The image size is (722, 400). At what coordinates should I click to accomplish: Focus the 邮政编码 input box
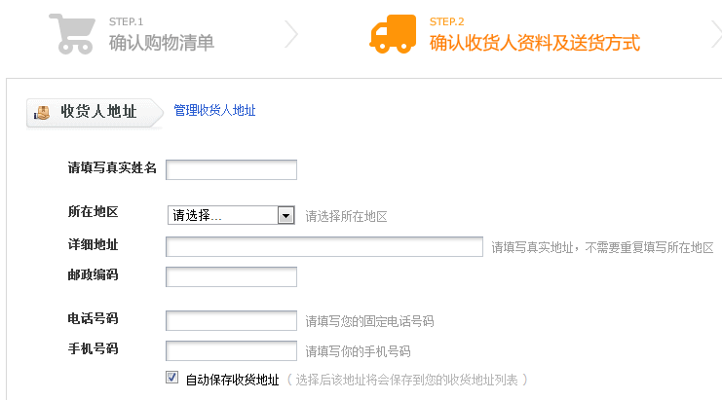231,277
